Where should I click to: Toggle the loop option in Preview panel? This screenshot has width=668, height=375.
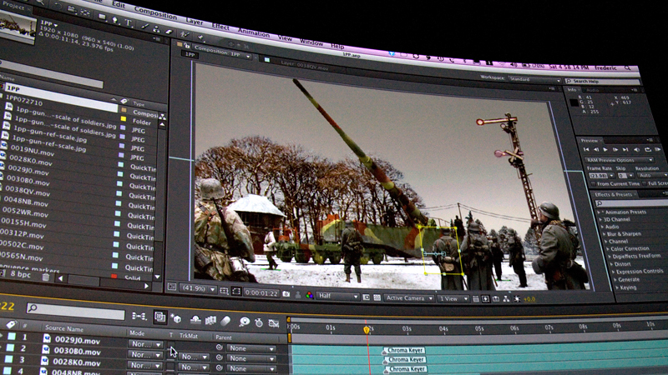[x=648, y=150]
